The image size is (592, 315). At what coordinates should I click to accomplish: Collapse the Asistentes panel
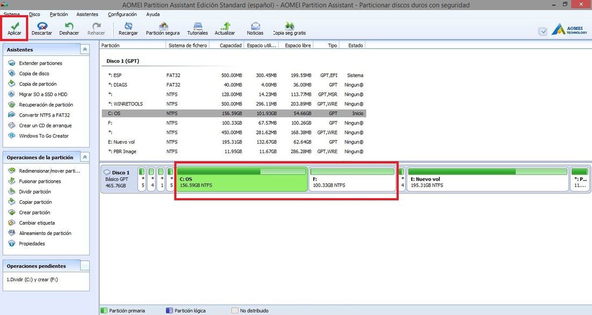click(x=85, y=49)
